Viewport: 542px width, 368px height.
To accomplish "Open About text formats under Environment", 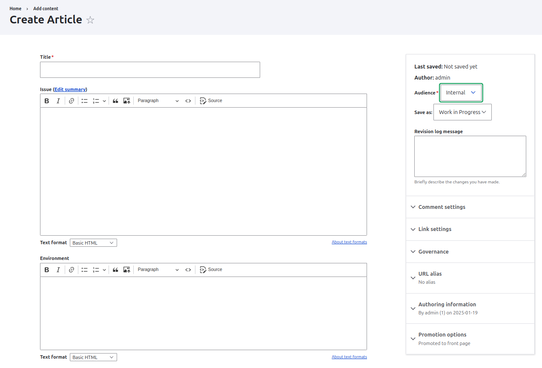I will click(x=349, y=357).
